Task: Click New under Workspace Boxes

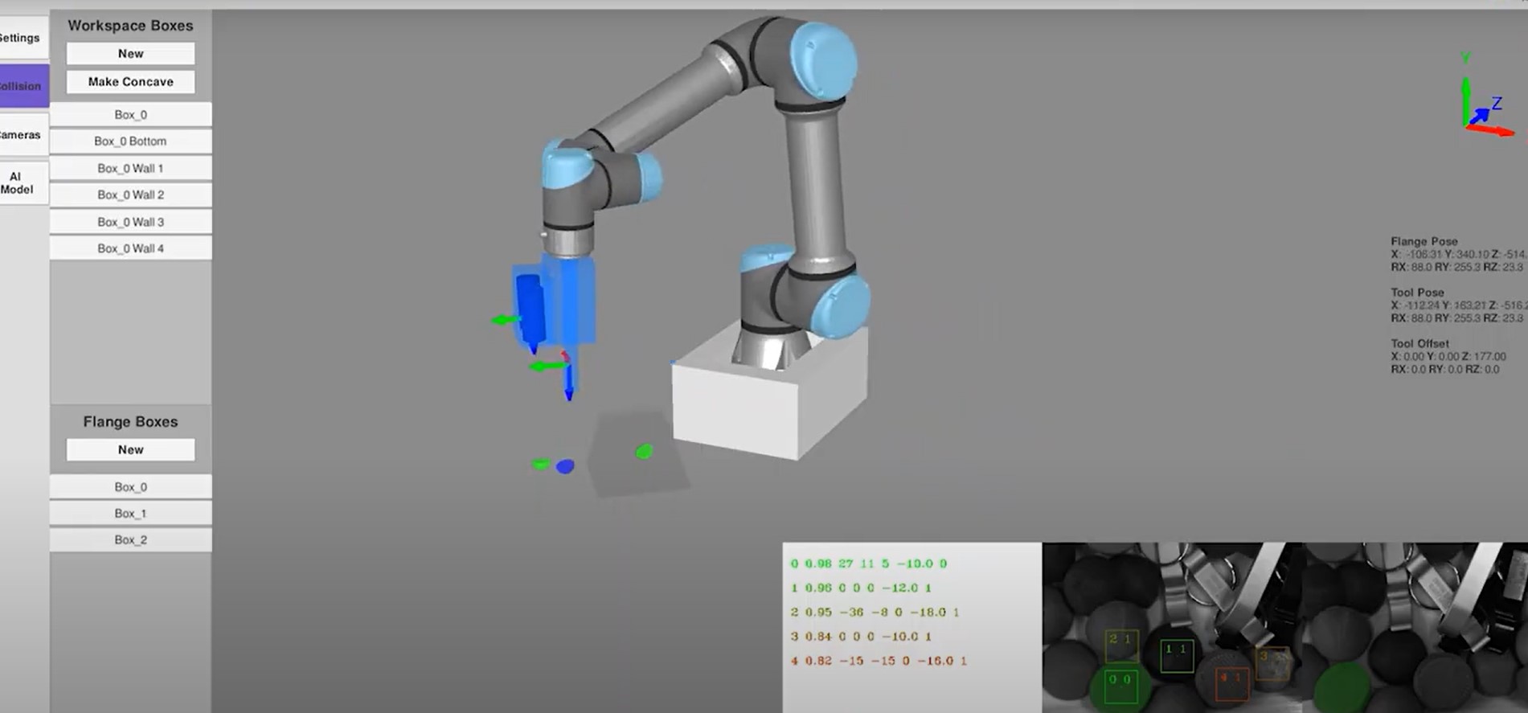Action: [130, 54]
